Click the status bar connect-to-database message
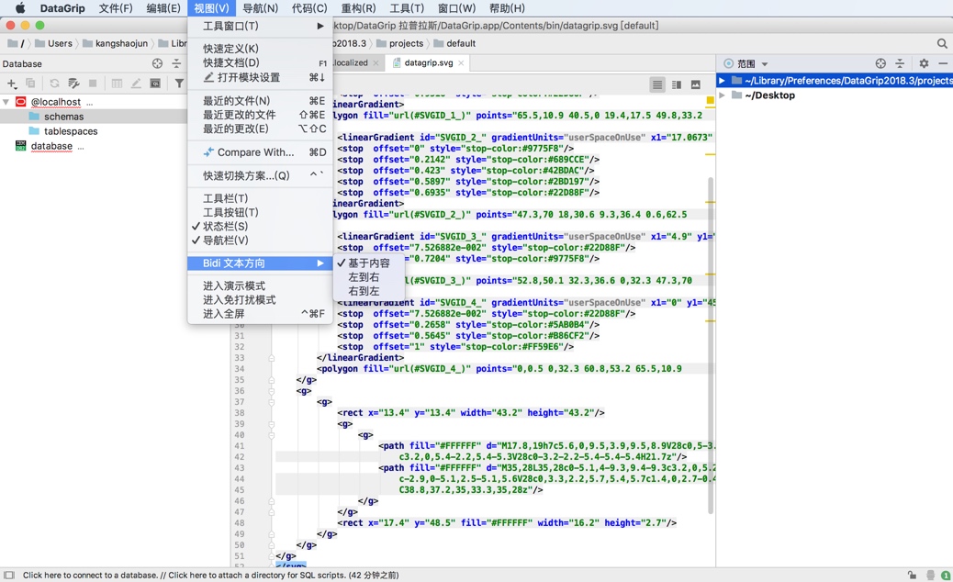The height and width of the screenshot is (582, 953). (210, 575)
